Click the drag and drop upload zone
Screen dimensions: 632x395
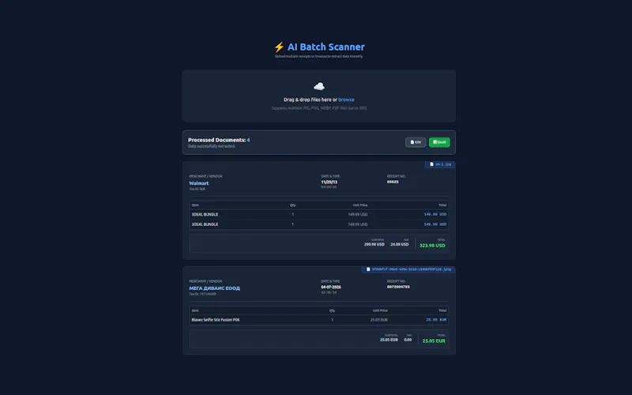[x=319, y=96]
